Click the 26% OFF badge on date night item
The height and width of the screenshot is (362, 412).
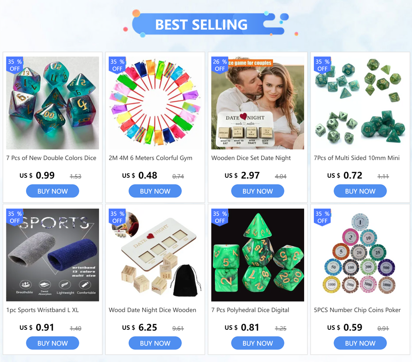coord(220,65)
